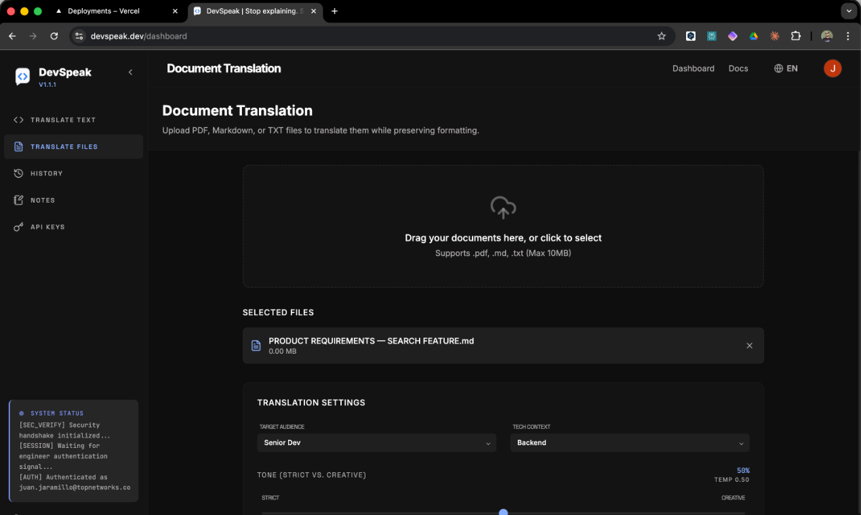Click the cloud upload icon
The height and width of the screenshot is (515, 861).
click(503, 207)
